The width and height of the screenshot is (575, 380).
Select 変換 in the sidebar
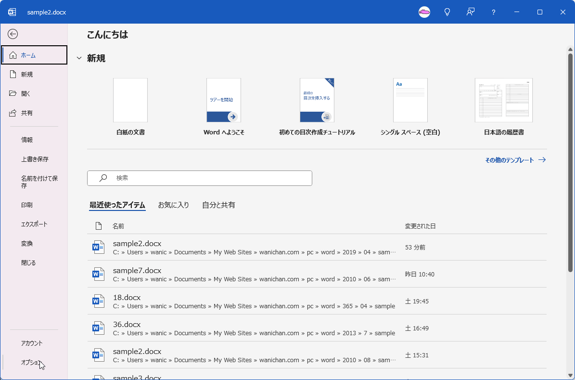(x=34, y=243)
